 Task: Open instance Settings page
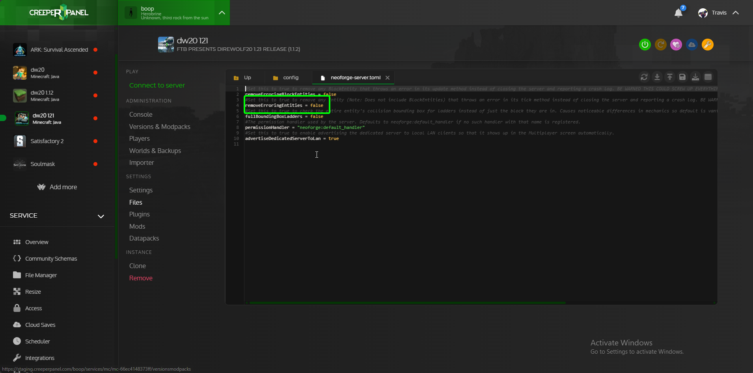[141, 190]
